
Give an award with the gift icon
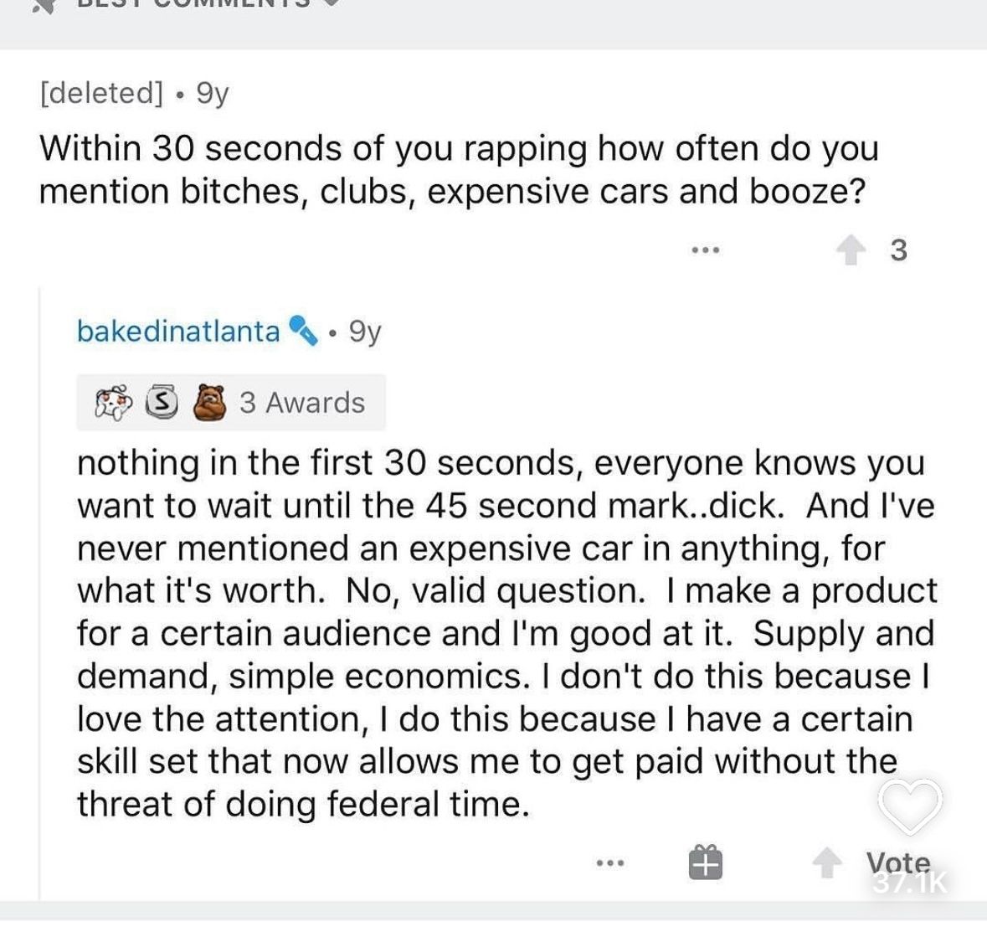[x=705, y=862]
